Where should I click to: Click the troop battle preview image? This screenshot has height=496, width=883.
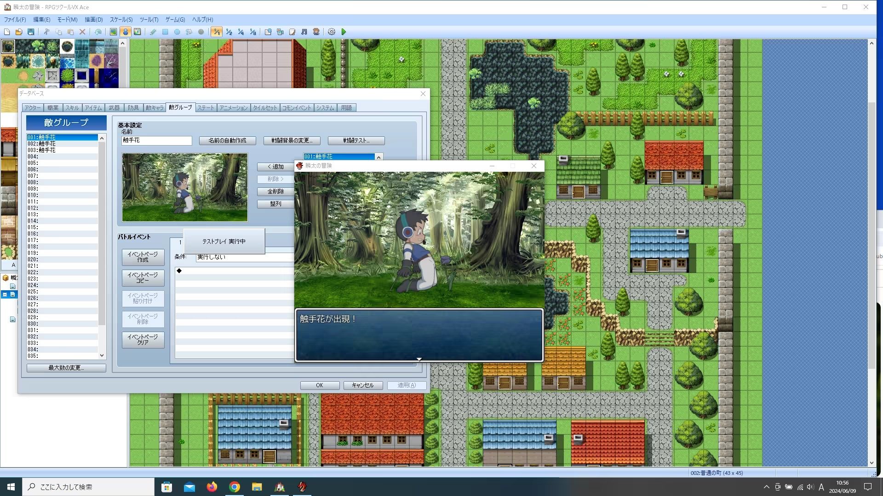tap(185, 187)
